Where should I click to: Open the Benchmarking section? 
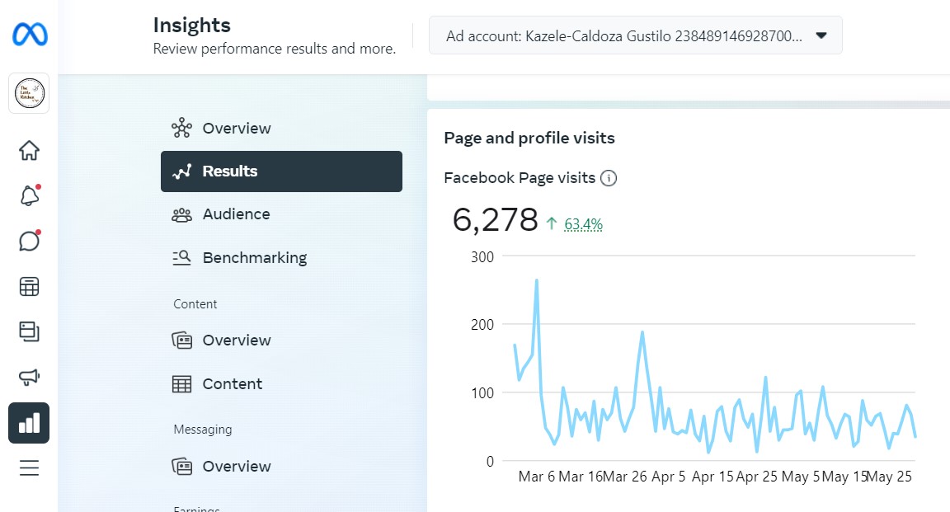point(254,258)
